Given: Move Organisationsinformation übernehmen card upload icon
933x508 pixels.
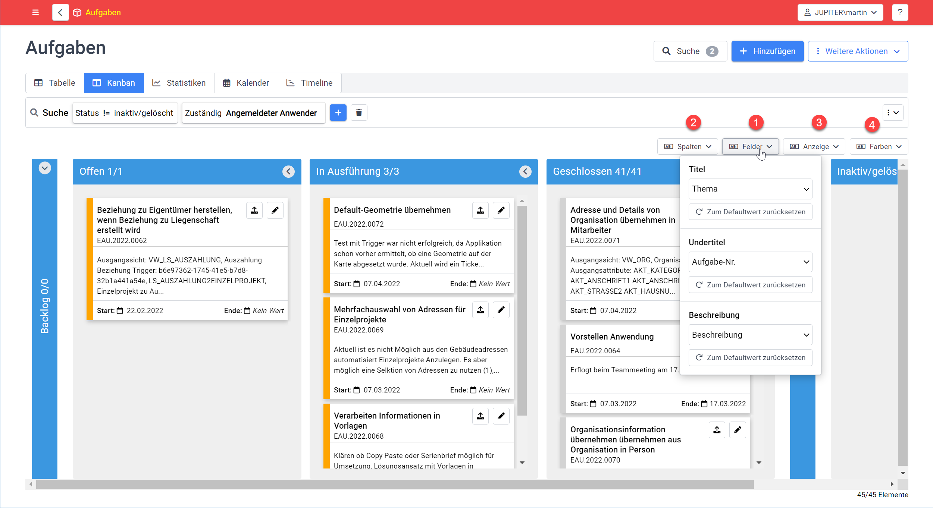Looking at the screenshot, I should [x=717, y=430].
